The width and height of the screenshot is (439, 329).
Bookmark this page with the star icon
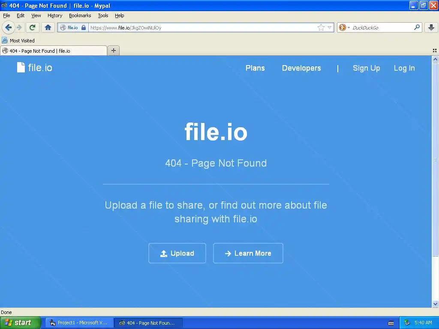tap(321, 27)
